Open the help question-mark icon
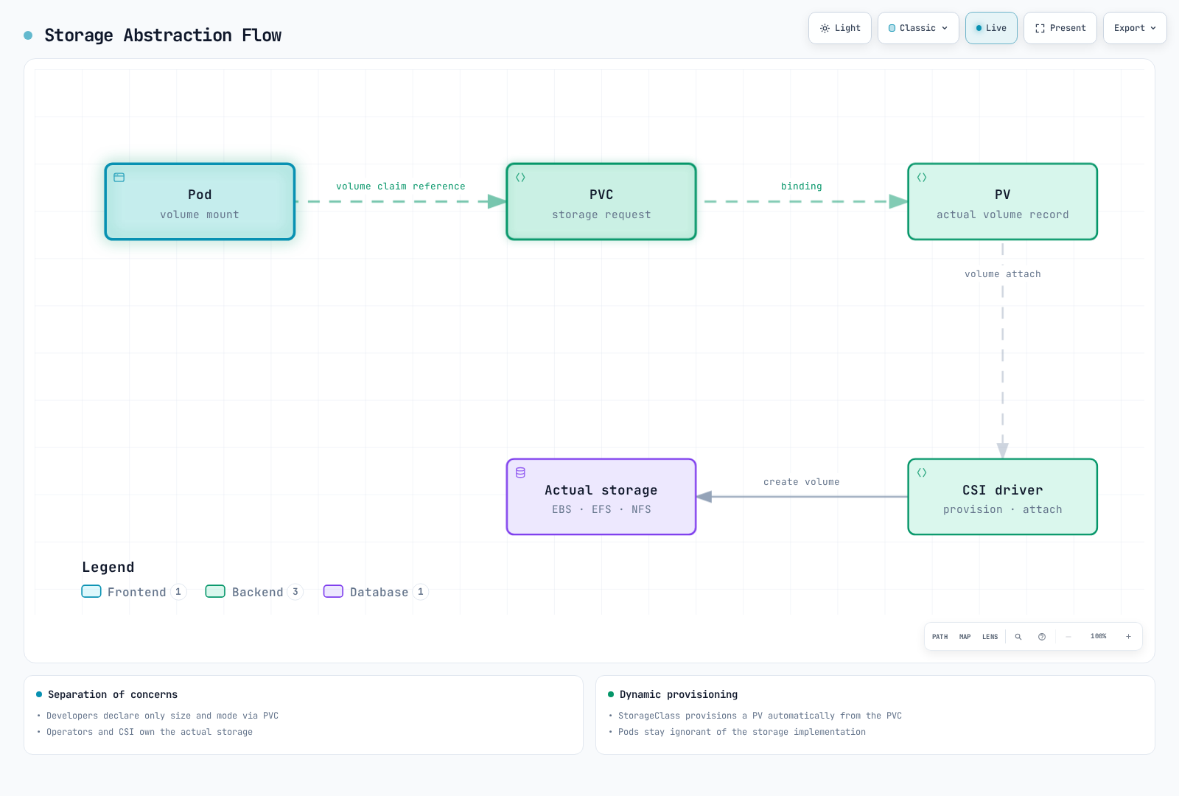 [1042, 637]
